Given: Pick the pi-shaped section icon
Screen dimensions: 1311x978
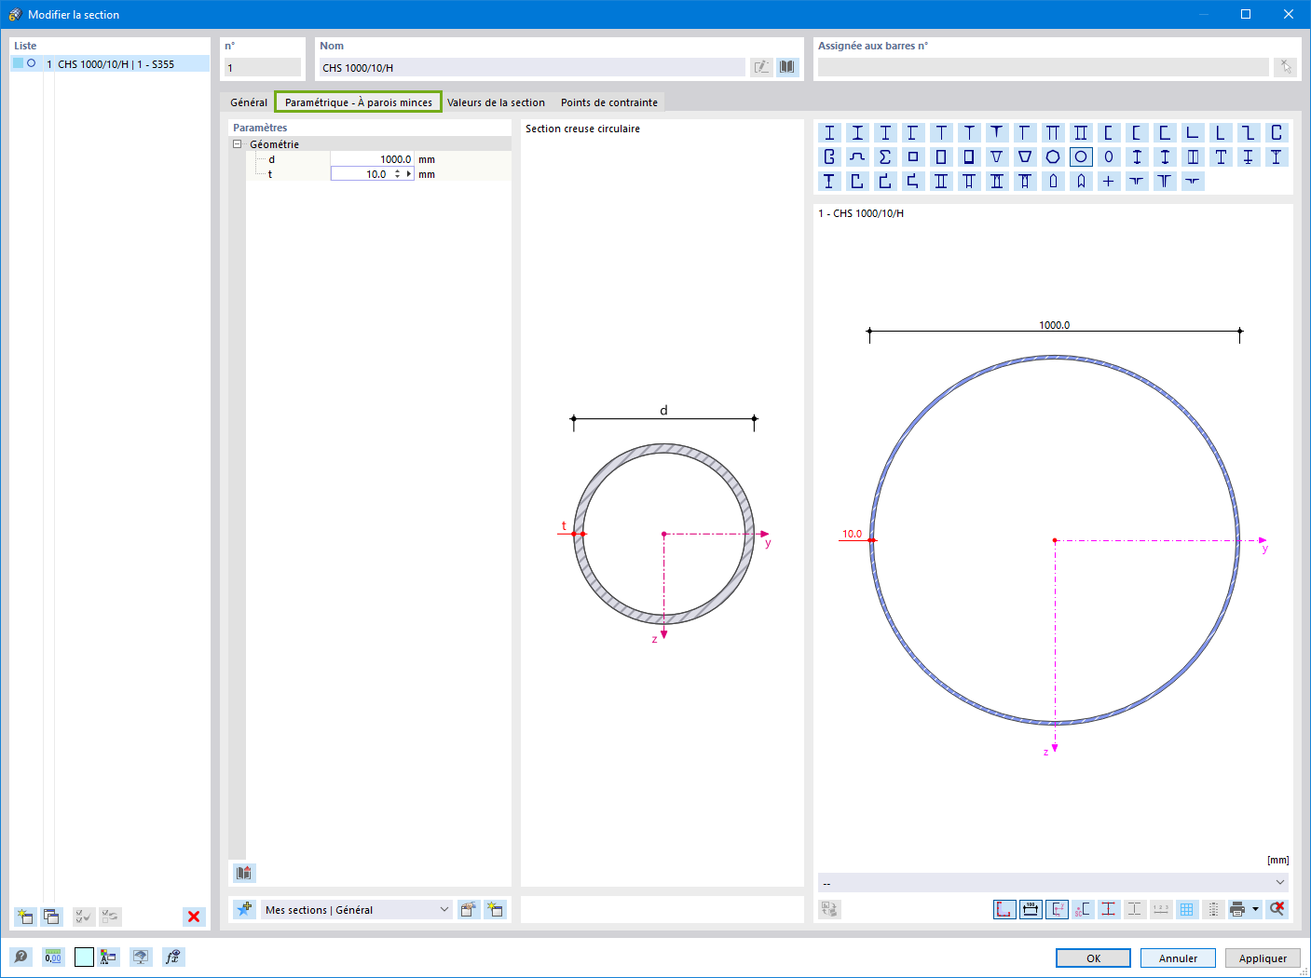Looking at the screenshot, I should 1053,133.
